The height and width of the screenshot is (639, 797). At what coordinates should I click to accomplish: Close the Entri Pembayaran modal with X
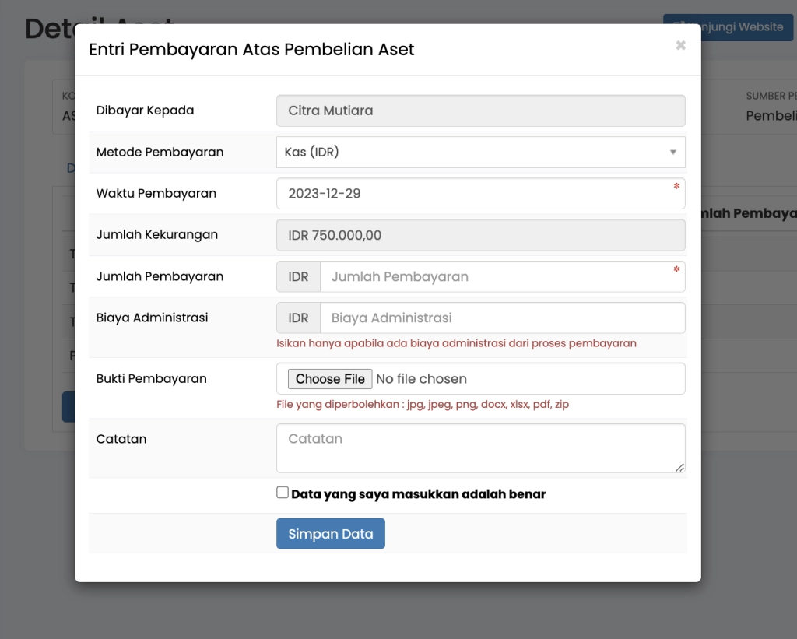pyautogui.click(x=680, y=46)
